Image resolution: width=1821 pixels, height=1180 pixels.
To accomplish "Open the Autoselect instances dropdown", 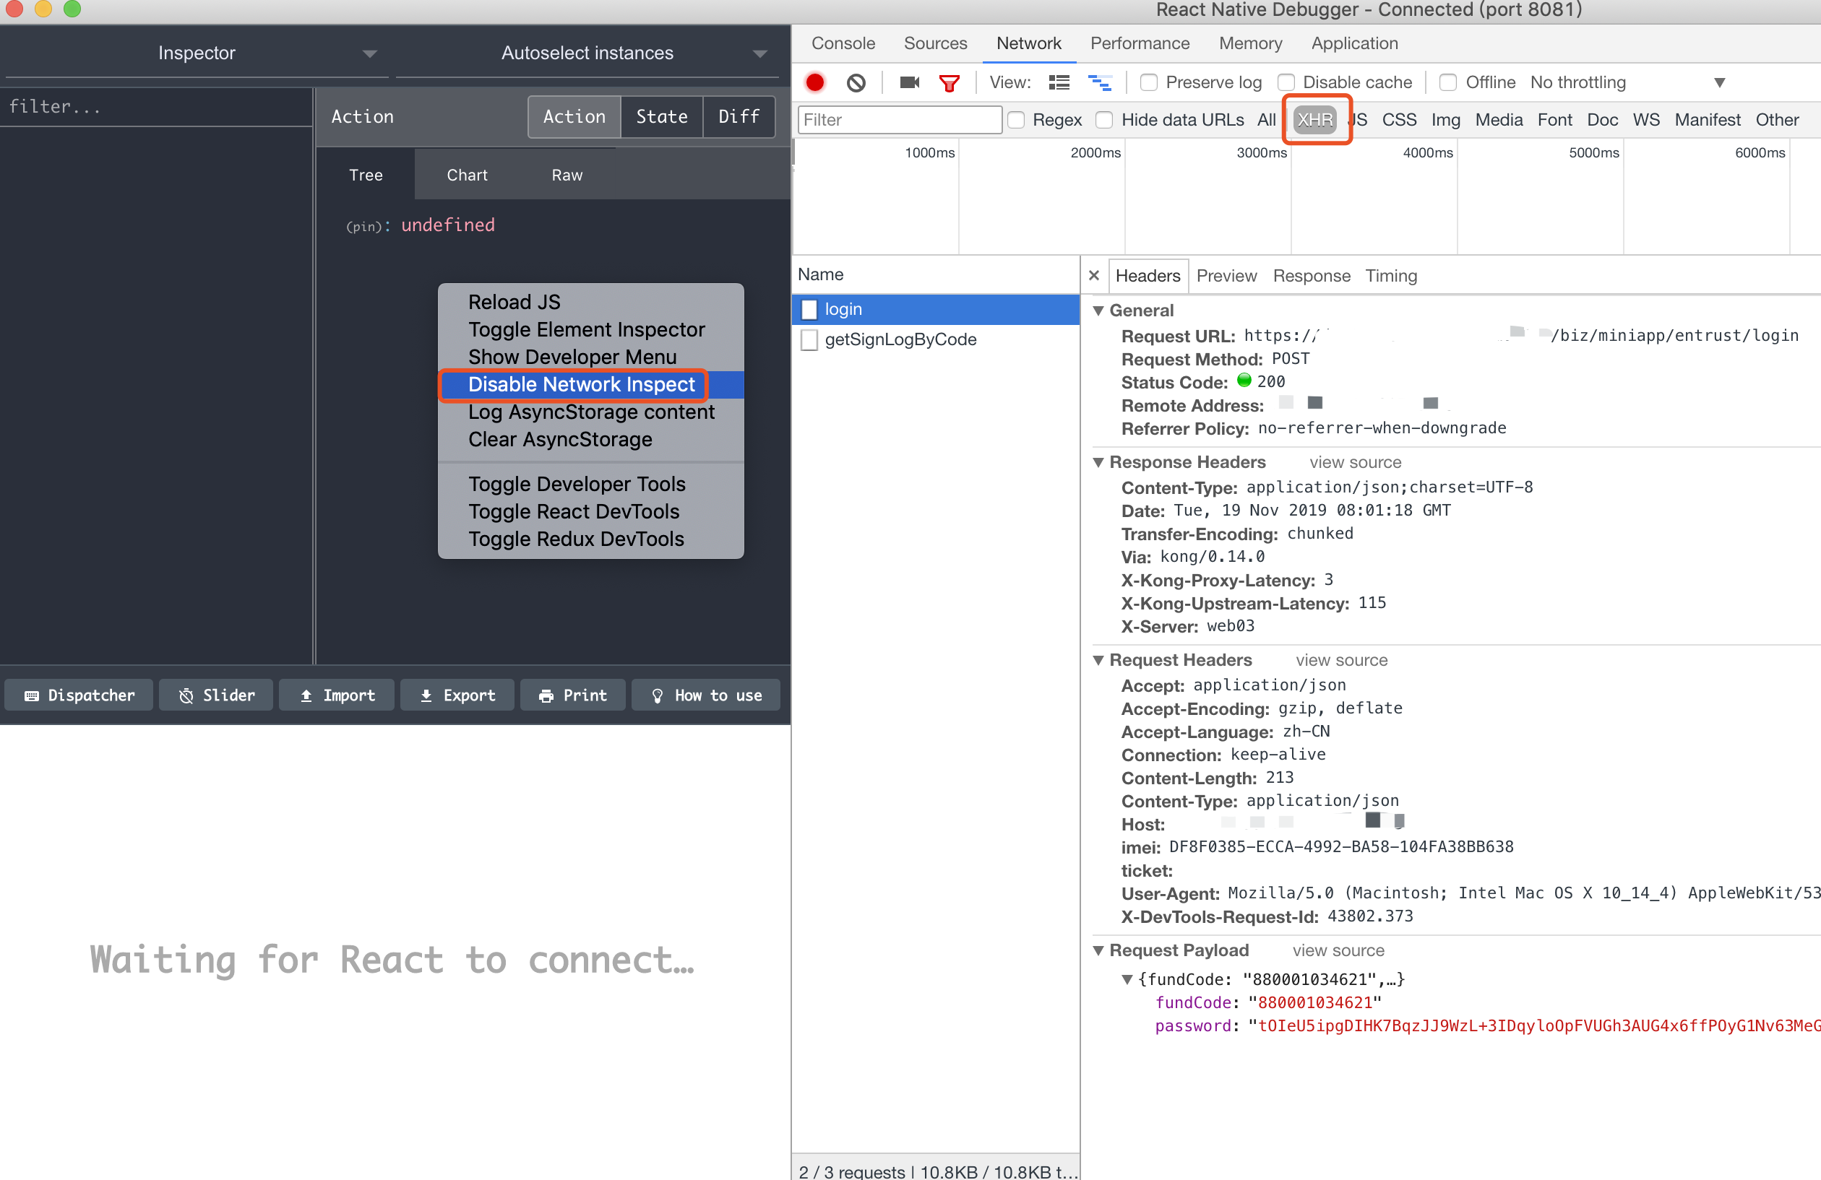I will (x=758, y=53).
